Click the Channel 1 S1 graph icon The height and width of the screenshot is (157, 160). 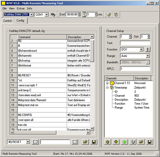point(112,83)
